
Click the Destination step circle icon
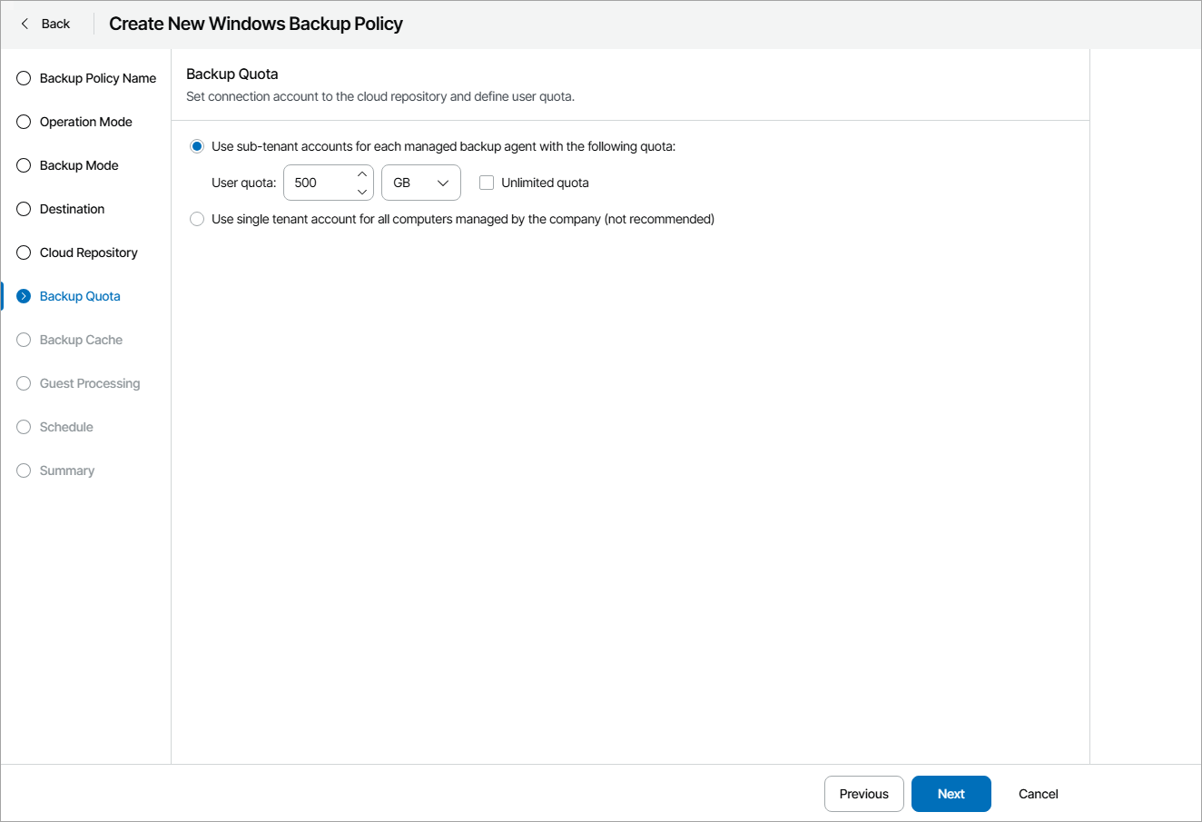pyautogui.click(x=24, y=209)
